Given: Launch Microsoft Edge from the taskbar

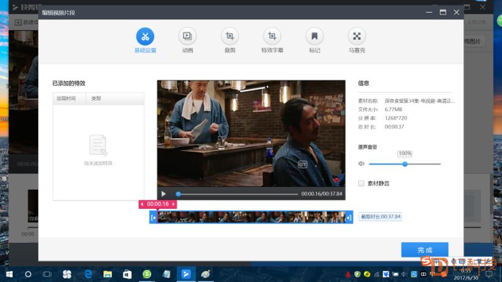Looking at the screenshot, I should (x=88, y=274).
